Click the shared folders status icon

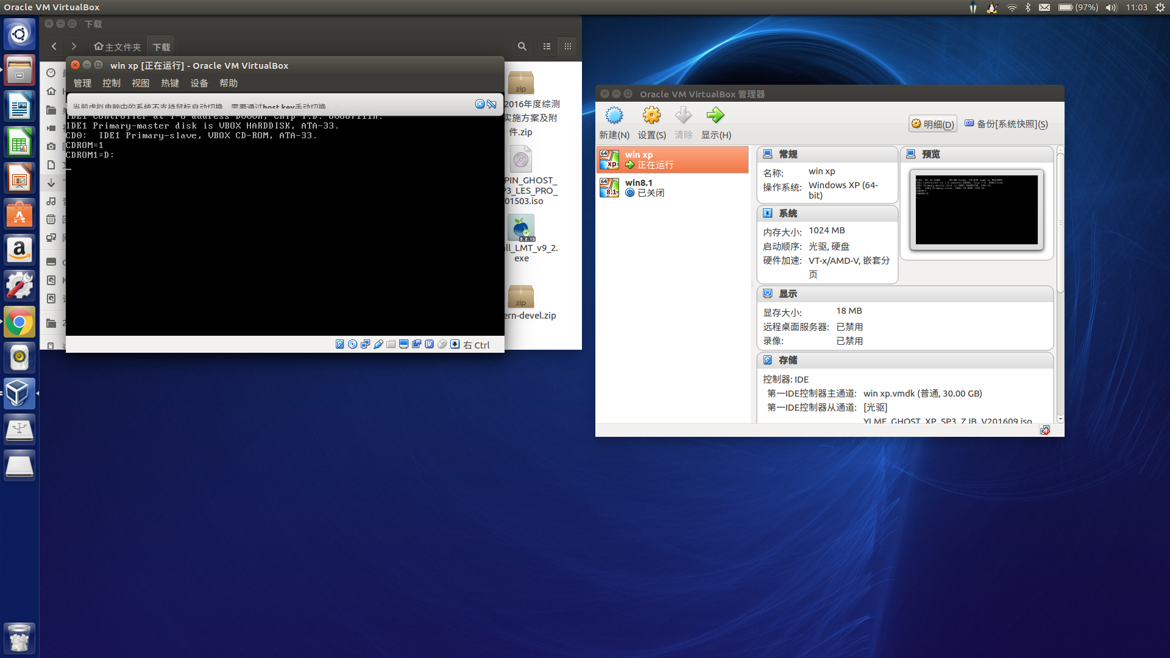[391, 344]
